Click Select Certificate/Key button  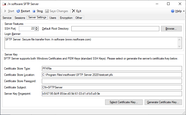[x=124, y=102]
